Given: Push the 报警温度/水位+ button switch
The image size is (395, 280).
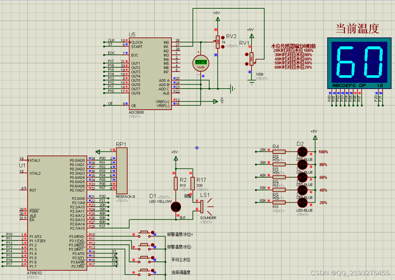Looking at the screenshot, I should click(144, 234).
